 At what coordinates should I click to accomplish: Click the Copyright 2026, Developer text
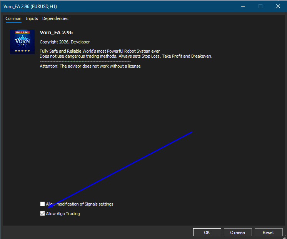tap(65, 42)
